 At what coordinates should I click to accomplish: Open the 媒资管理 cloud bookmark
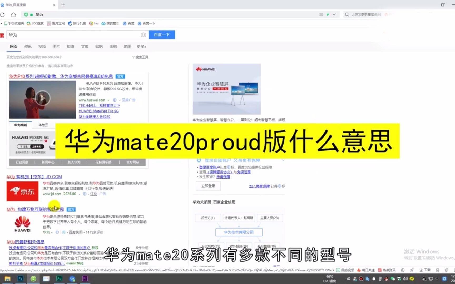tap(110, 23)
